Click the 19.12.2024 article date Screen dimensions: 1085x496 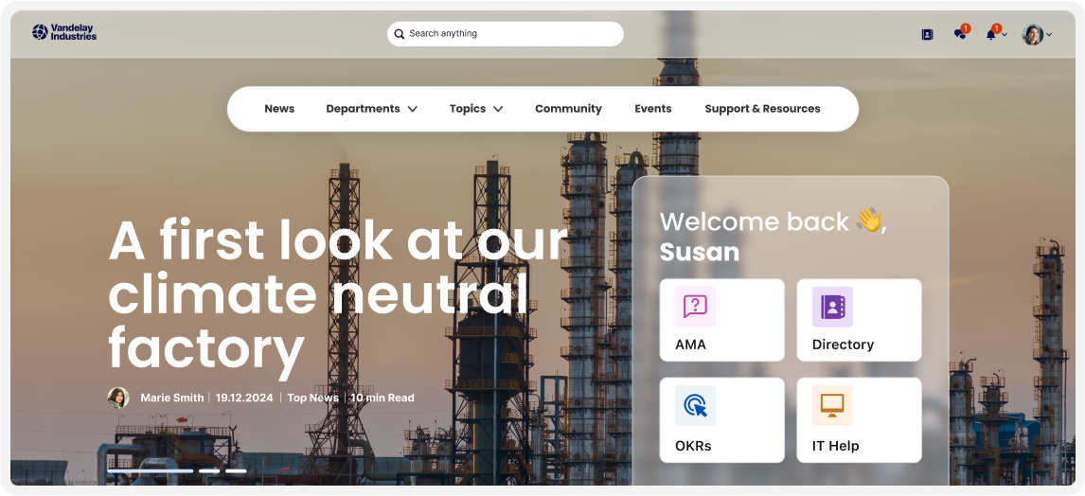245,398
